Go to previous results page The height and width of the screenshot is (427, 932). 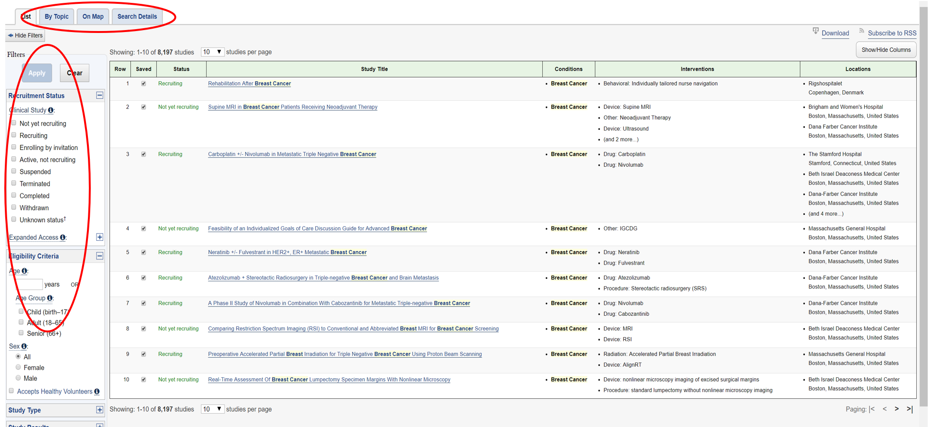pos(885,409)
